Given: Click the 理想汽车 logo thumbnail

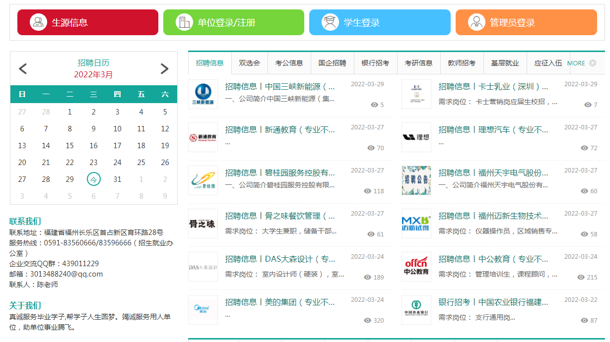Looking at the screenshot, I should tap(416, 137).
